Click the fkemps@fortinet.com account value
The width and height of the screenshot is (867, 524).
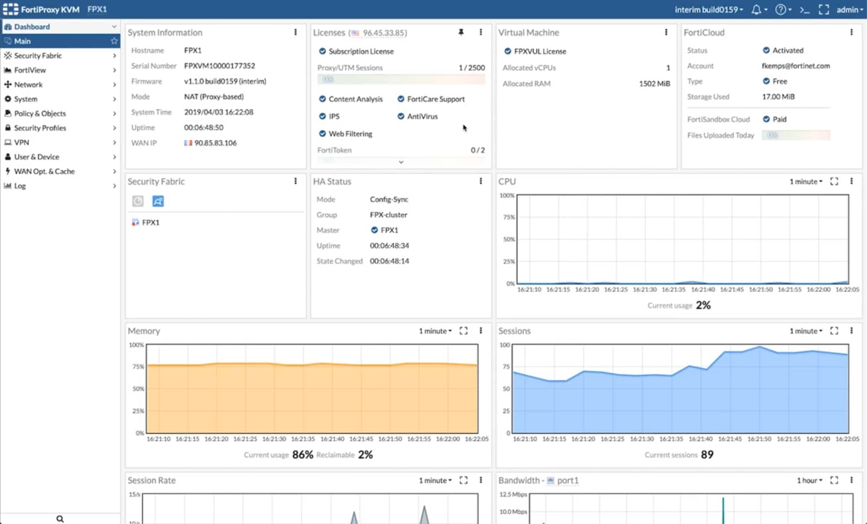796,65
